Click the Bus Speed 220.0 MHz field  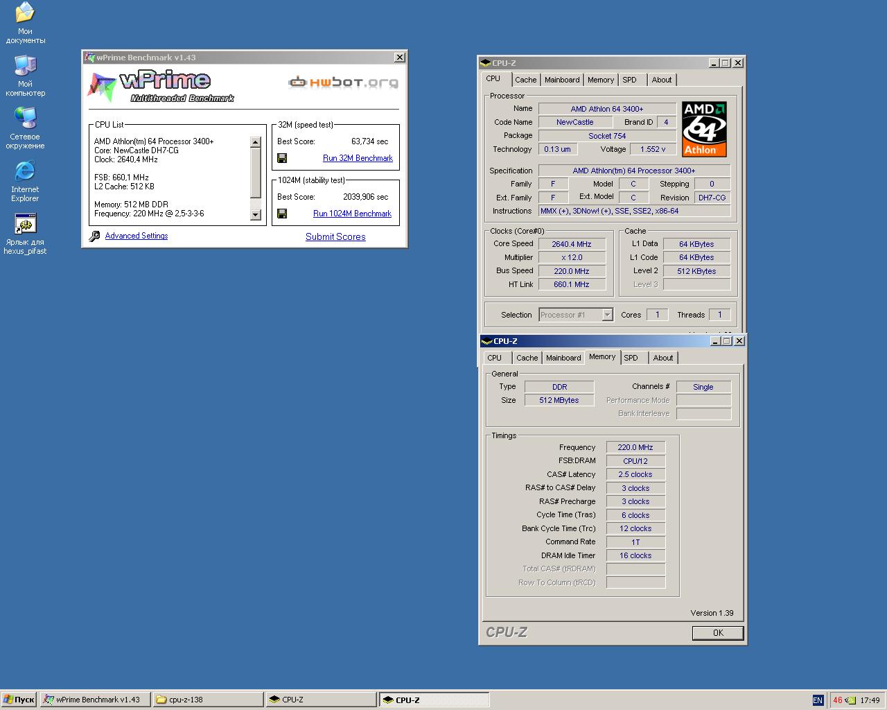[572, 271]
